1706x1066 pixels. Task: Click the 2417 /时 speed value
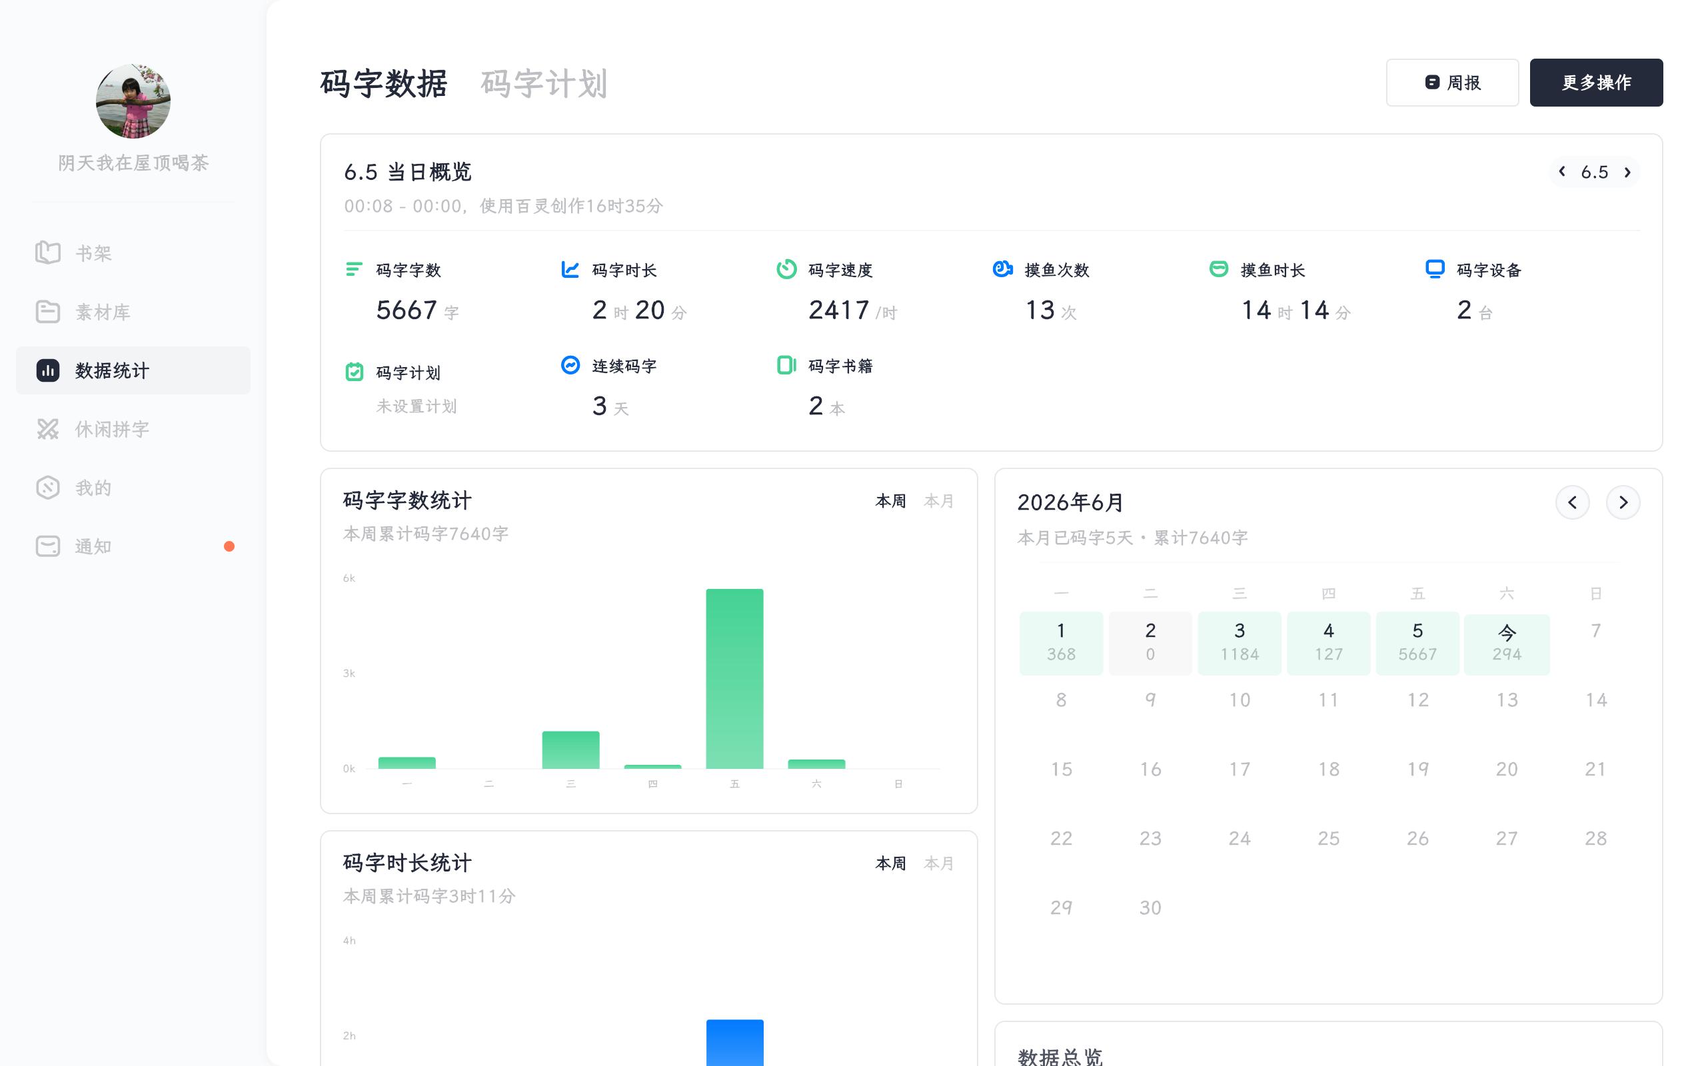click(x=852, y=310)
